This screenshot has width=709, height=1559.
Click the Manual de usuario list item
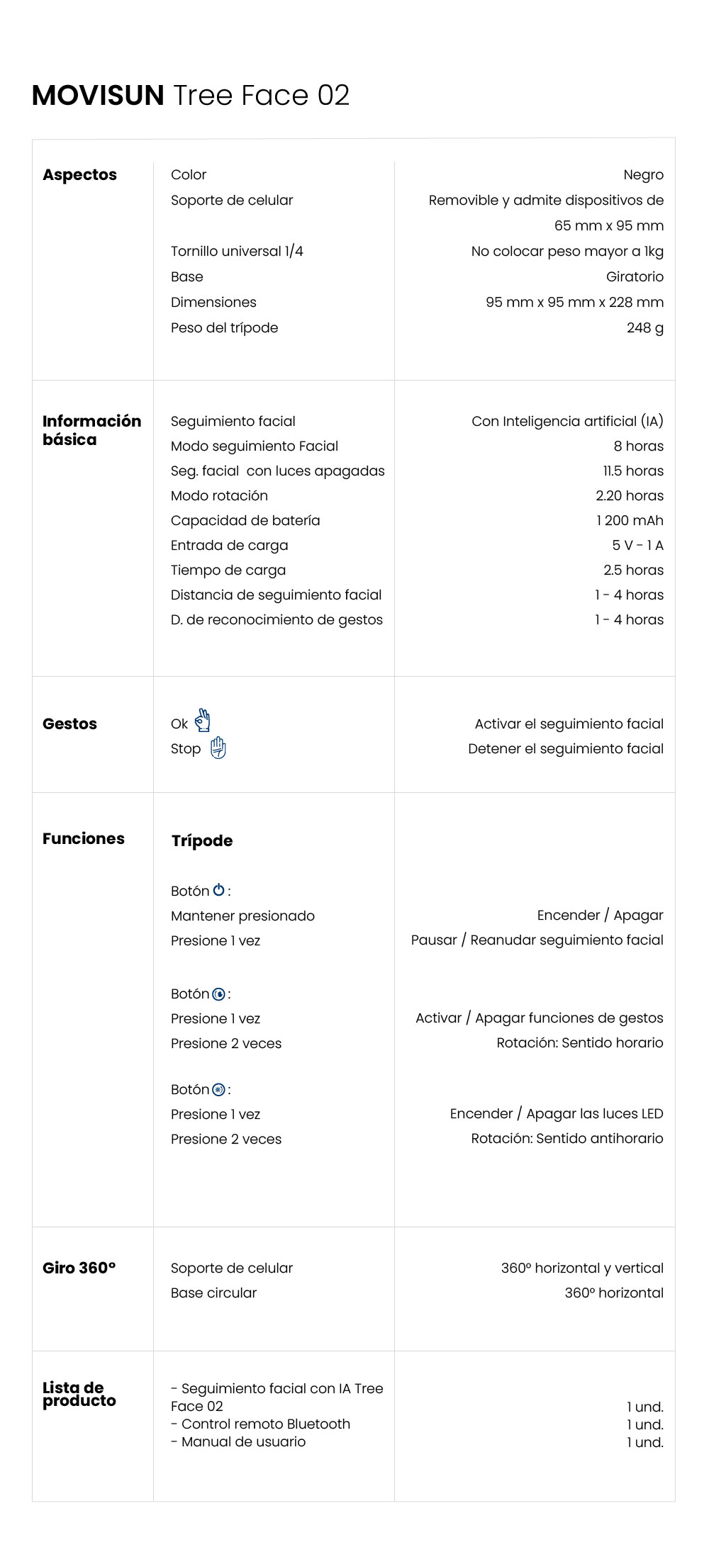[x=243, y=1441]
